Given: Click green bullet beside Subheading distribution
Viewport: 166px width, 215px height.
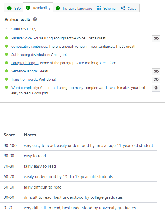Looking at the screenshot, I should pos(6,55).
